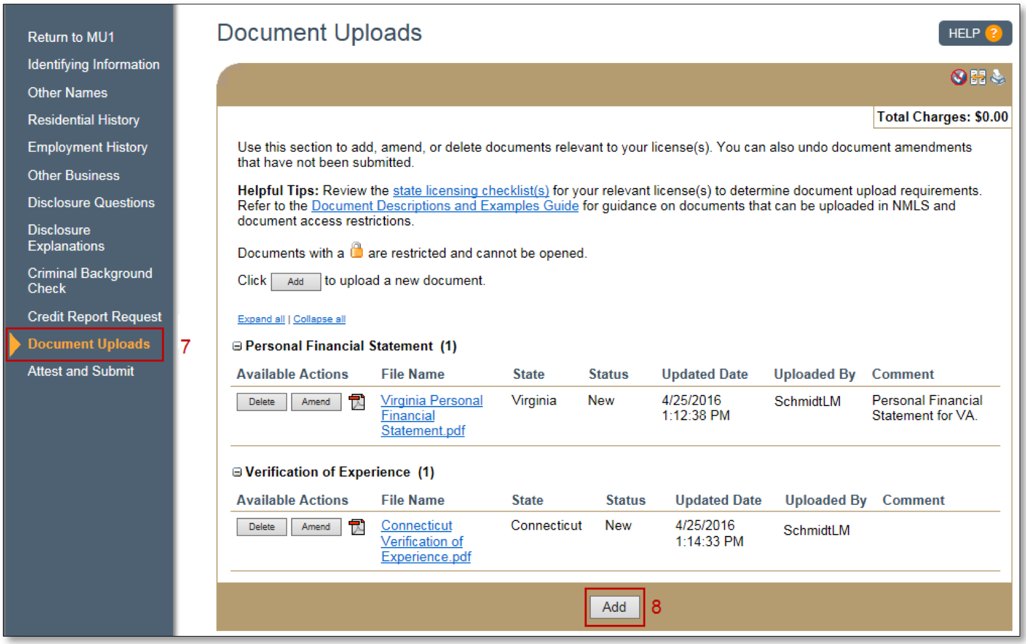Click SchmidtLM in the Virginia document row
1026x644 pixels.
[x=807, y=402]
